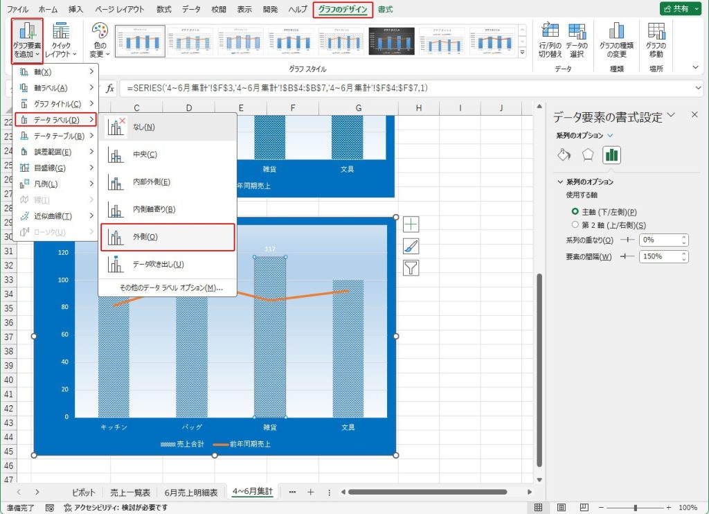Expand the formula bar dropdown arrow
Viewport: 709px width, 514px height.
pyautogui.click(x=698, y=88)
